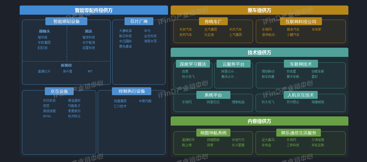Expand truncated KOVAL ... entry
This screenshot has height=162, width=367.
tap(50, 116)
